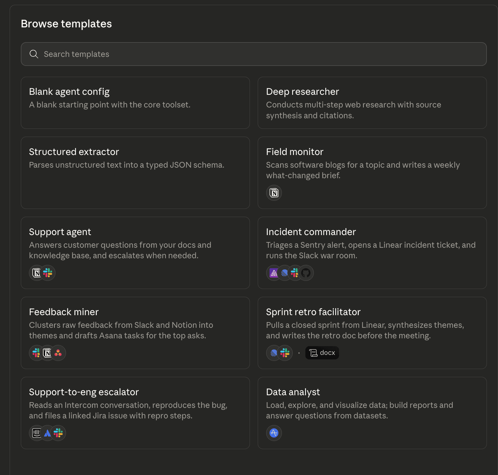Open the GitHub icon on Incident commander
Screen dimensions: 498x475
pyautogui.click(x=306, y=273)
